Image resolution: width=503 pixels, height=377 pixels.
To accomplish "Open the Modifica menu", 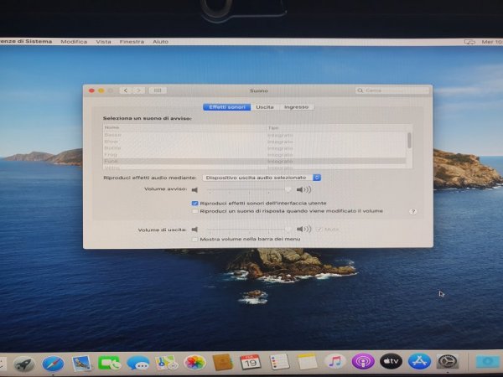I will (74, 42).
